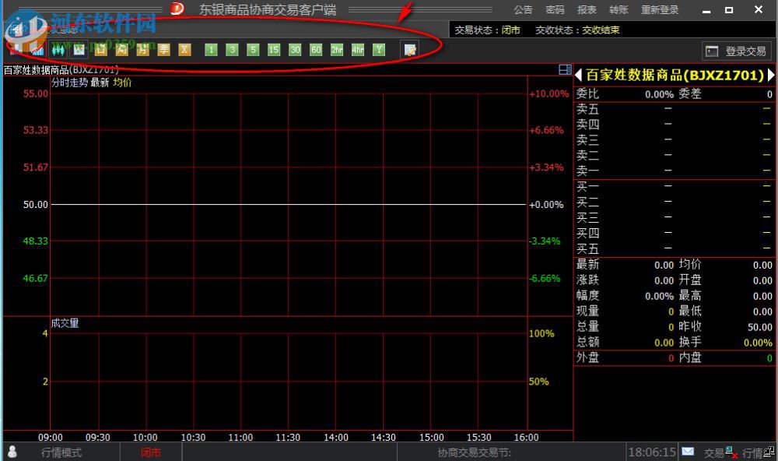Click the 成交量 volume label

click(65, 323)
